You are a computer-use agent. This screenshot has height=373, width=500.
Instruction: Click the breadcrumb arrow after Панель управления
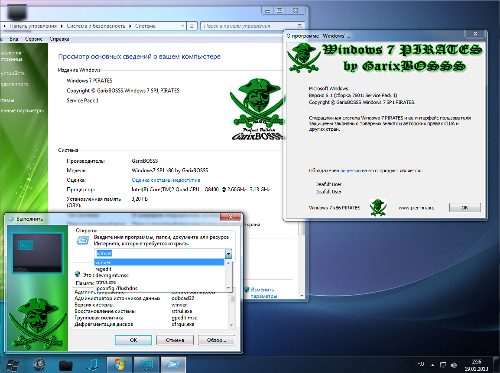point(61,26)
